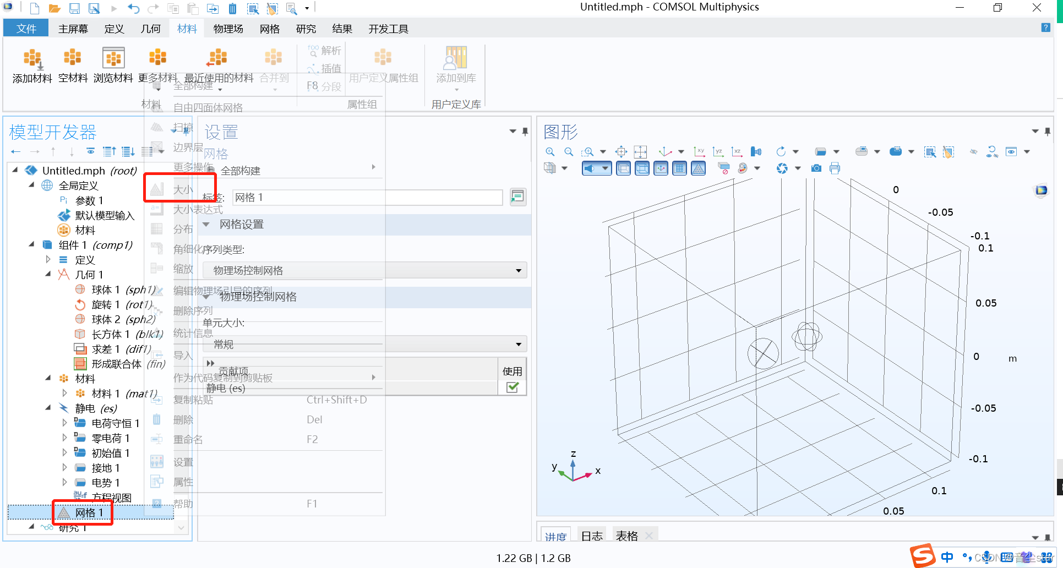The height and width of the screenshot is (568, 1063).
Task: Switch to the 日志 tab
Action: 592,536
